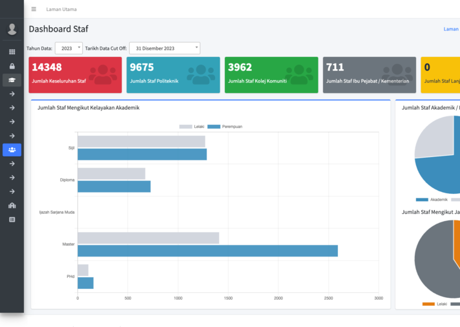The image size is (460, 327).
Task: Open Jumlah Staf Politeknik card
Action: (x=173, y=75)
